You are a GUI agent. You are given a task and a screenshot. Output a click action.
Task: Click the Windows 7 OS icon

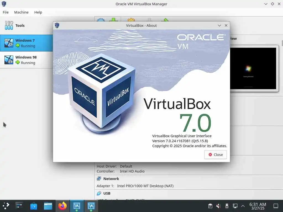point(9,43)
